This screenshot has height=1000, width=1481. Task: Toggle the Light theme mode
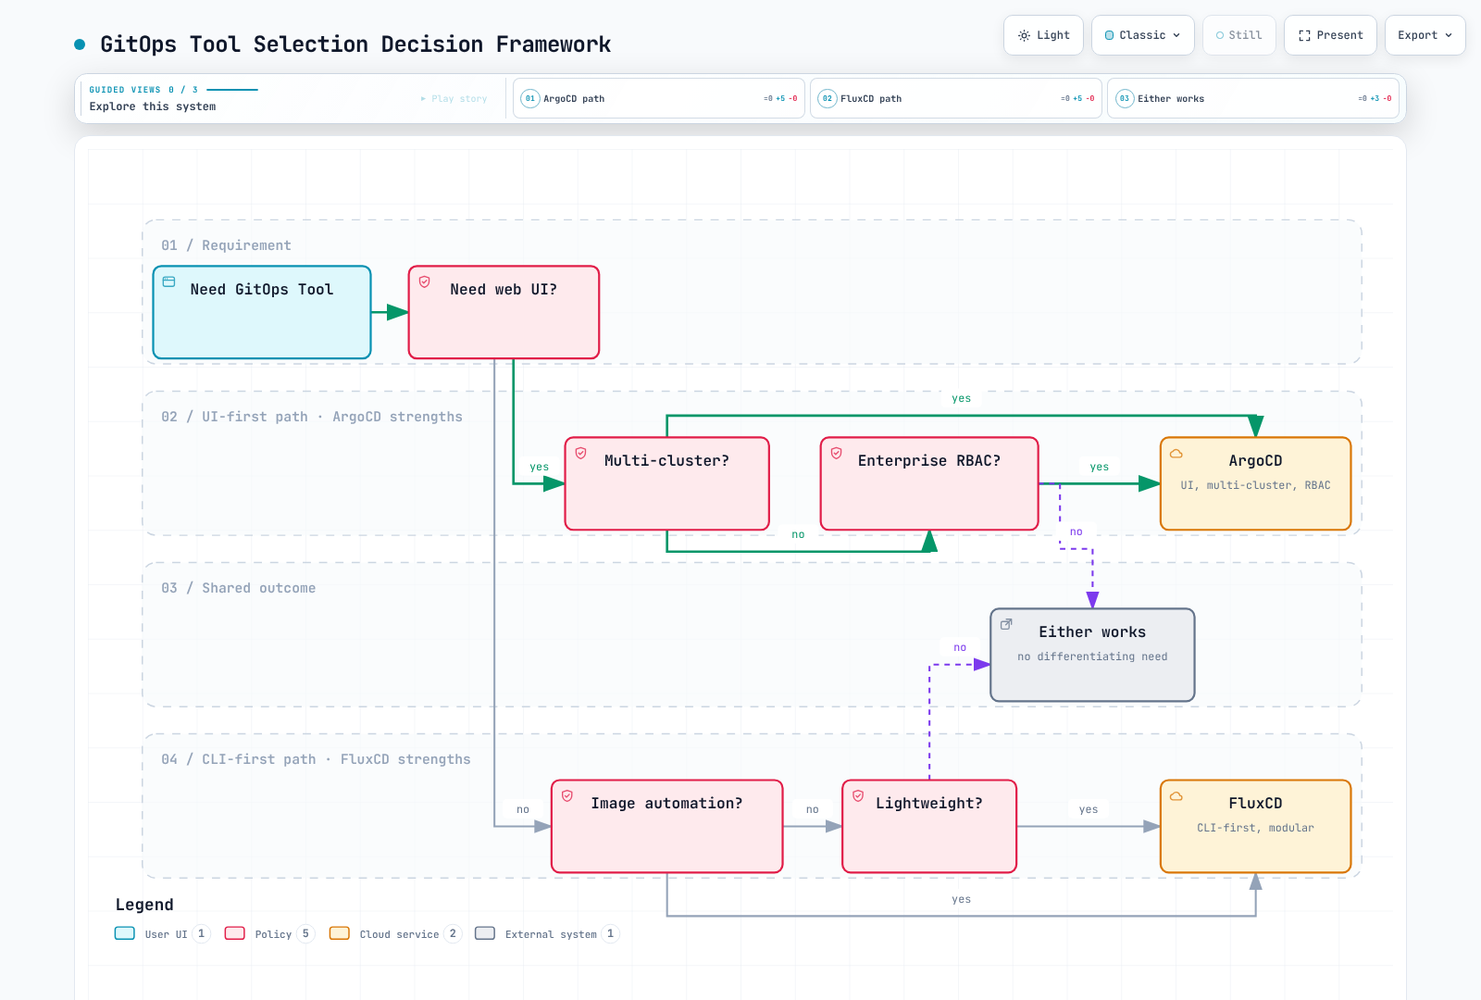coord(1043,35)
